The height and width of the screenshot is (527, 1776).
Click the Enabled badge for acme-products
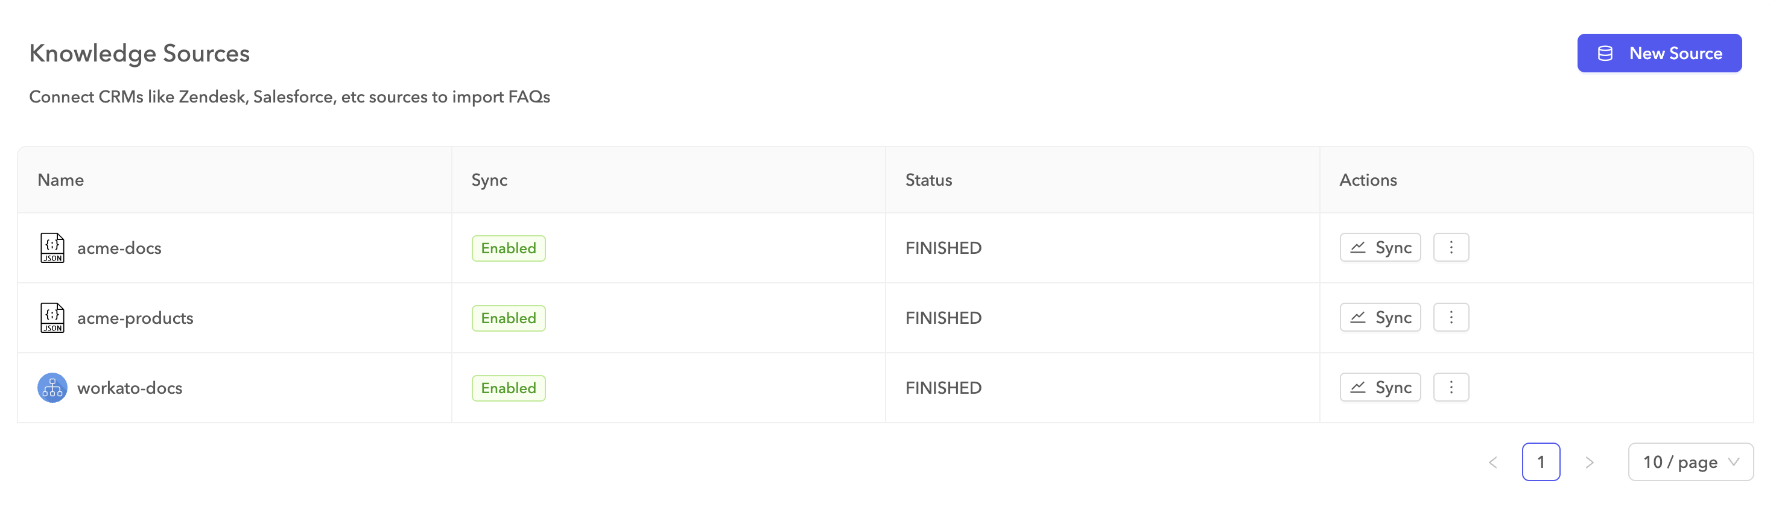[x=508, y=318]
